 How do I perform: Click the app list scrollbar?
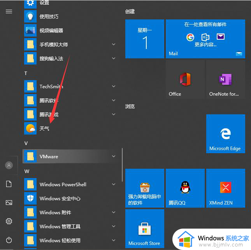coord(122,165)
